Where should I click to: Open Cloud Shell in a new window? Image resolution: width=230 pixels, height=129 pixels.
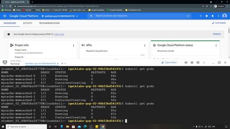tap(219, 62)
